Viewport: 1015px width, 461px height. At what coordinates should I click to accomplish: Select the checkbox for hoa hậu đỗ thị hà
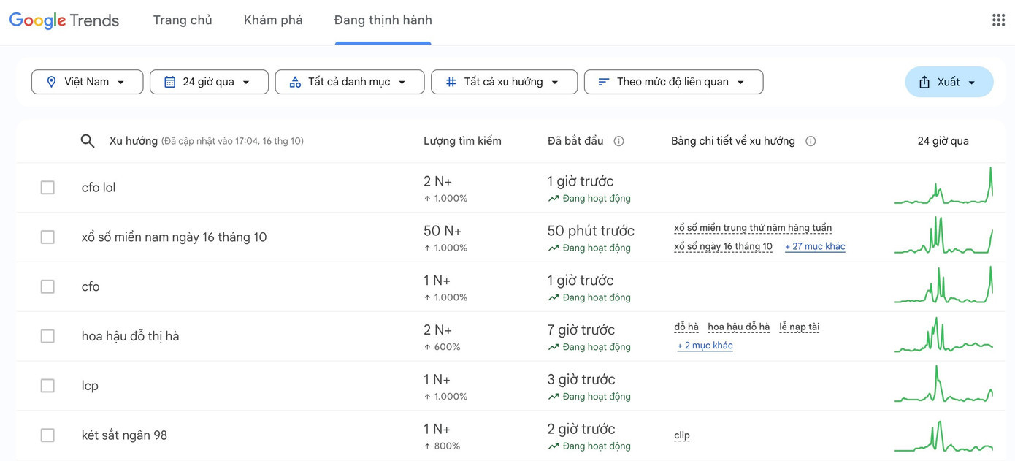tap(47, 336)
